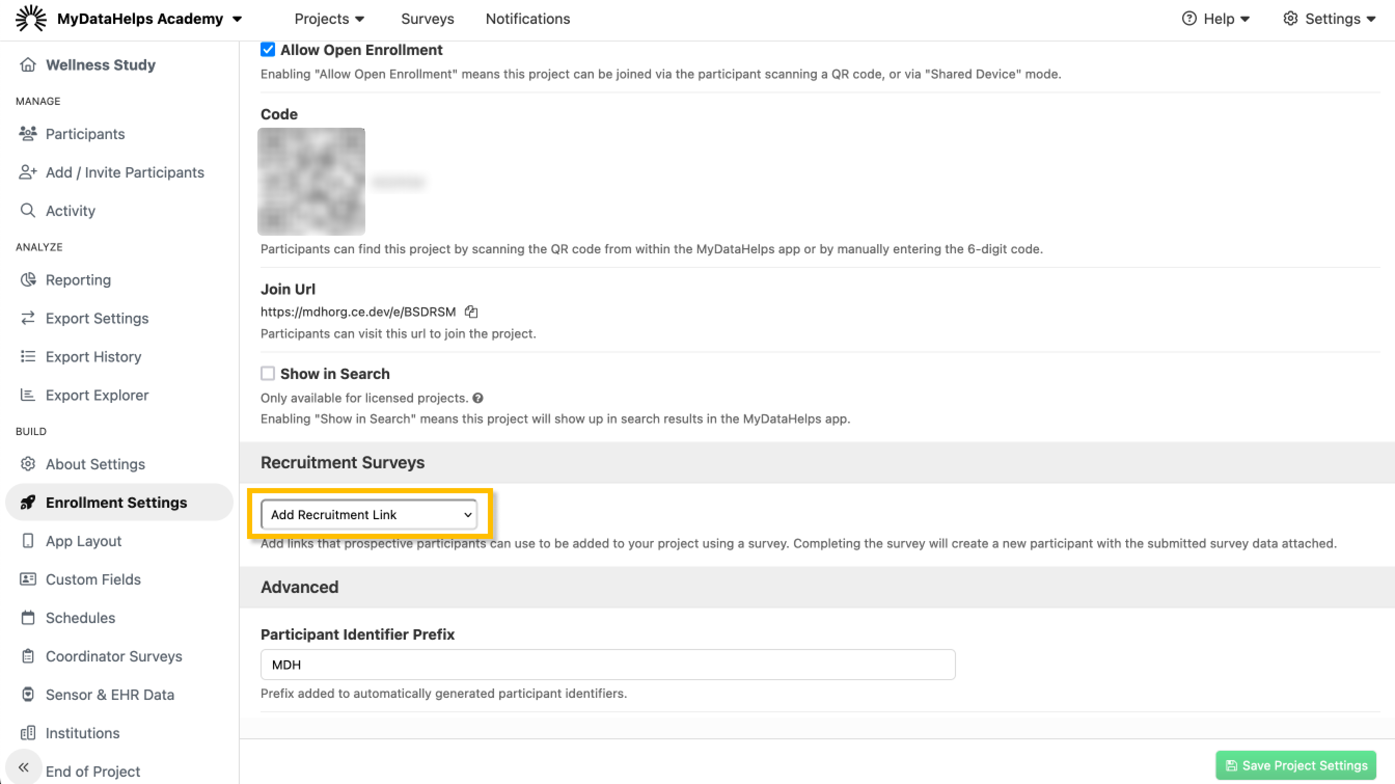The image size is (1395, 784).
Task: Click the Activity magnifier icon in sidebar
Action: click(x=28, y=210)
